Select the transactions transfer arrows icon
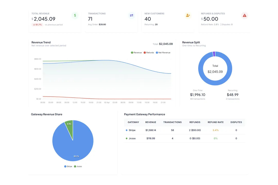 [x=132, y=15]
